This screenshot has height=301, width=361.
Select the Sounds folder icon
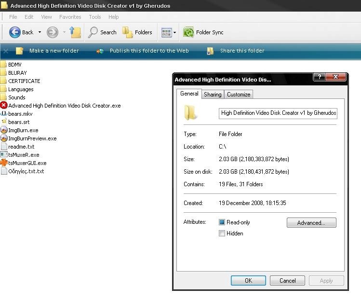click(3, 97)
